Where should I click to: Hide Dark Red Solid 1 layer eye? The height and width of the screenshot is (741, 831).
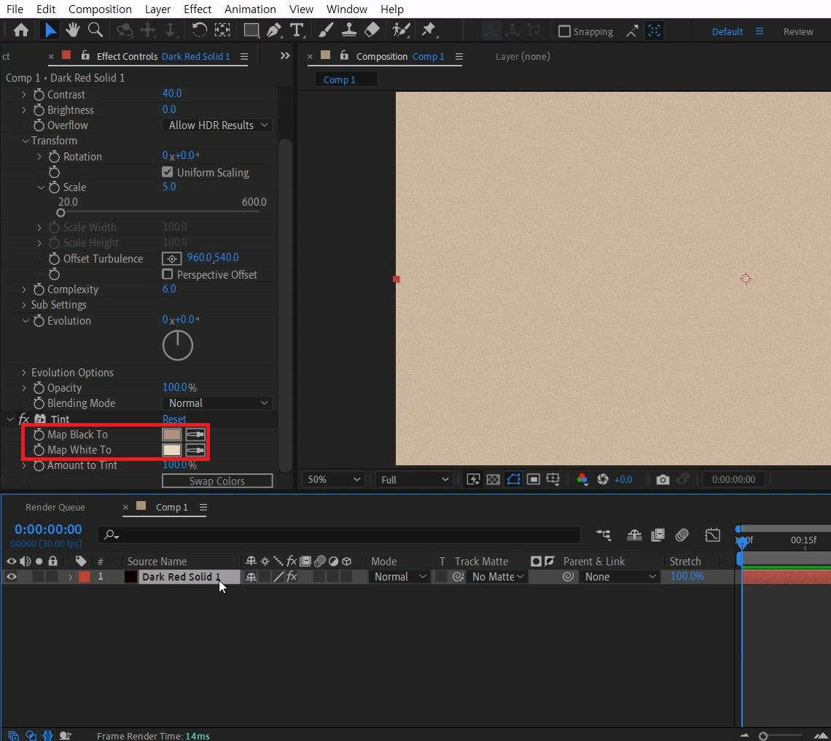(11, 577)
